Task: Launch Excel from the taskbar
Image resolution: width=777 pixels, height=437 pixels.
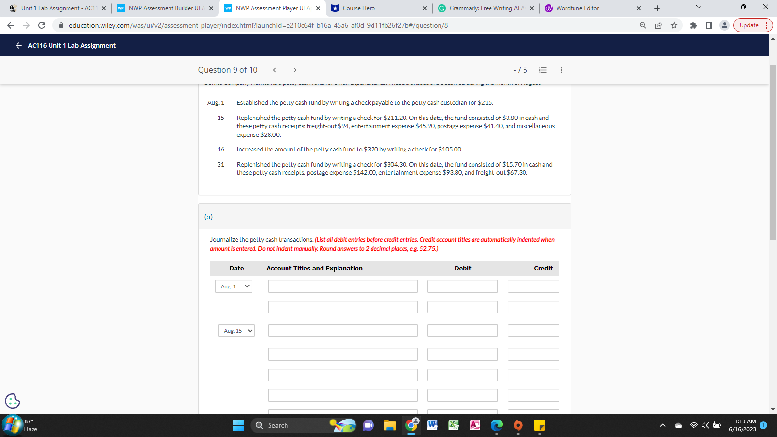Action: pyautogui.click(x=453, y=425)
